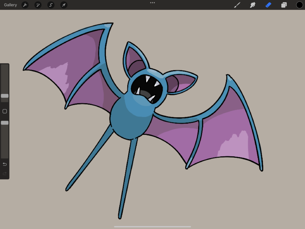This screenshot has height=229, width=305.
Task: Open the Adjustments magic wand menu
Action: point(38,5)
